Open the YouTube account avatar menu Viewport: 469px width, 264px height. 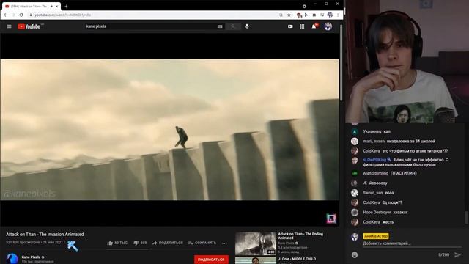328,26
